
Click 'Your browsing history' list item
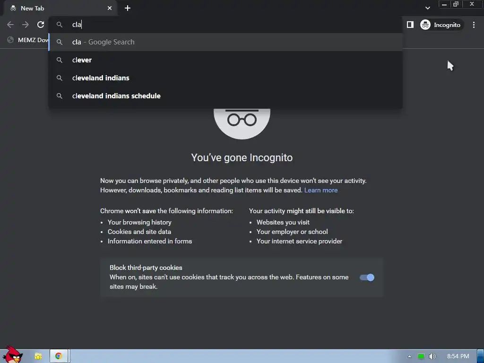(139, 222)
